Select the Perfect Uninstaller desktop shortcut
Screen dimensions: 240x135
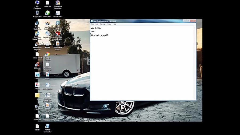(x=47, y=128)
